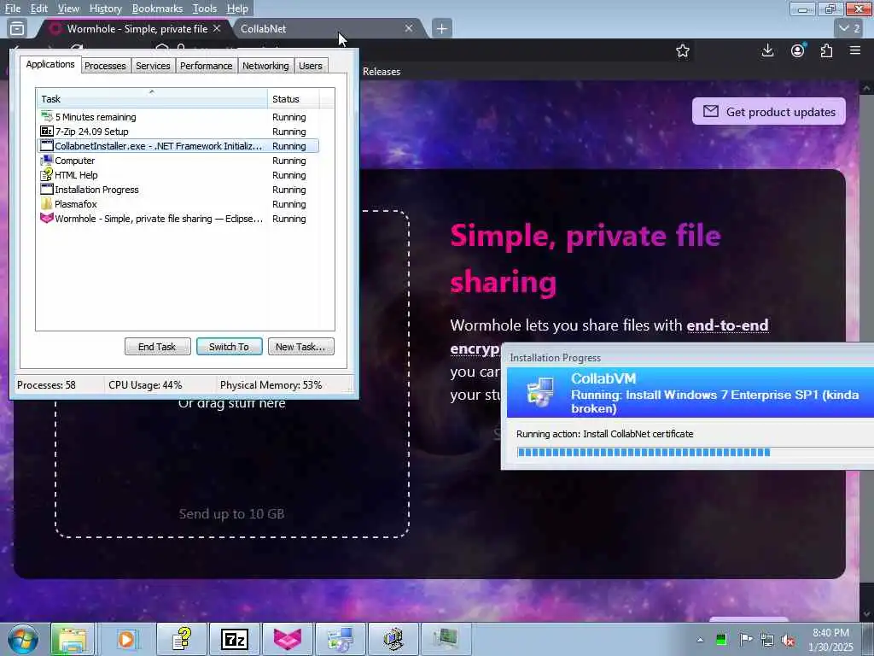
Task: Open the Help menu
Action: coord(237,9)
